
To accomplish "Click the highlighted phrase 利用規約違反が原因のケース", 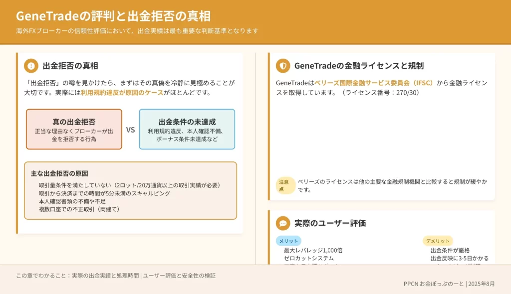I will [122, 93].
